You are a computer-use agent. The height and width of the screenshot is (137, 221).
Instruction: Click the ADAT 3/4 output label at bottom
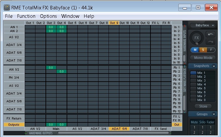(98, 129)
